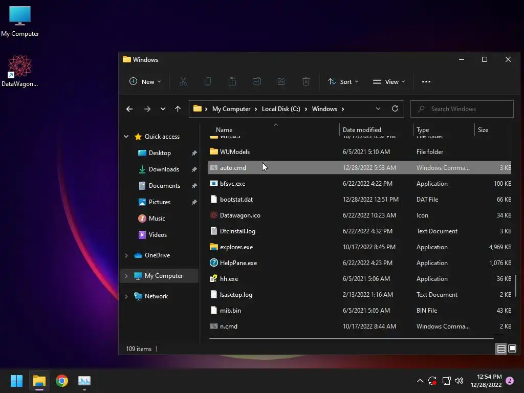The width and height of the screenshot is (524, 393).
Task: Collapse the Quick access tree
Action: pos(126,136)
